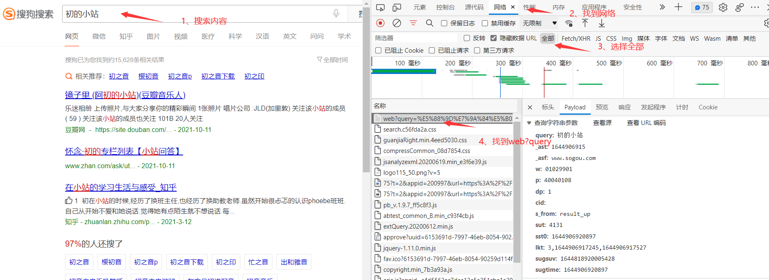Select the 全部 request type filter
This screenshot has width=769, height=280.
pos(548,38)
